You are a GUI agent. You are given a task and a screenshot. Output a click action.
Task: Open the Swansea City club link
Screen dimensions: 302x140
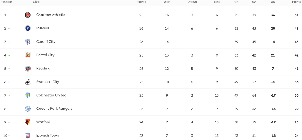tap(48, 82)
